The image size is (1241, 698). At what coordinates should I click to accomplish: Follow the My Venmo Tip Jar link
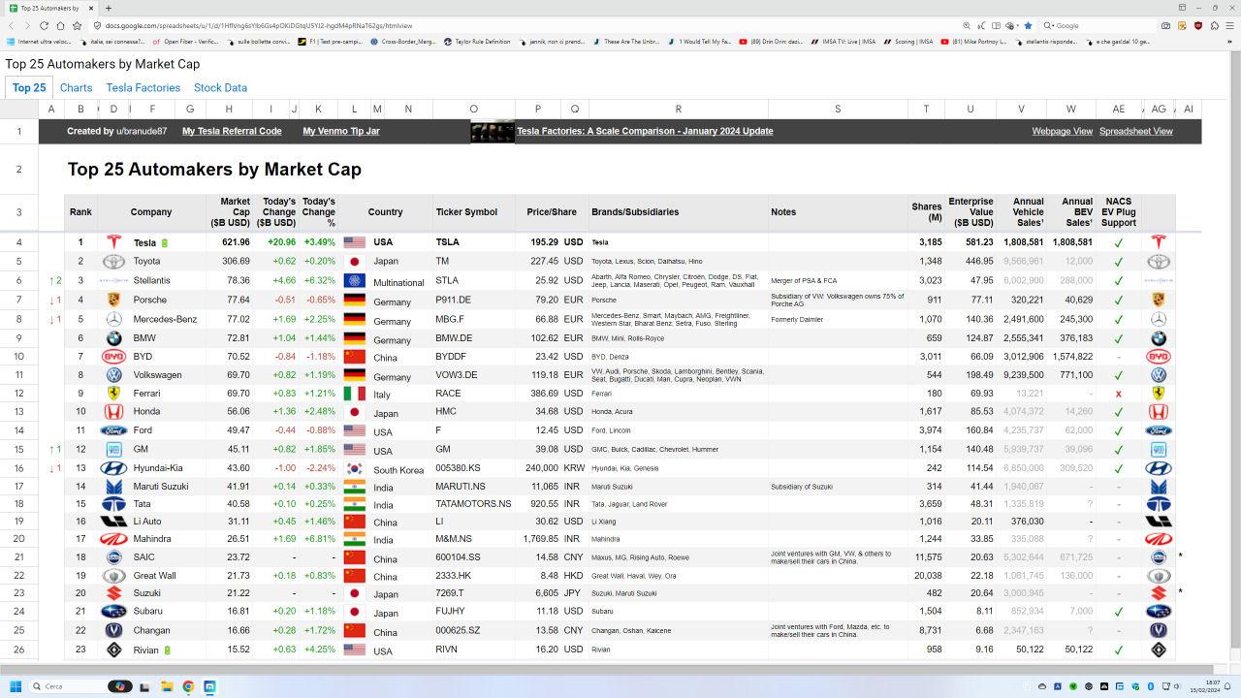340,132
